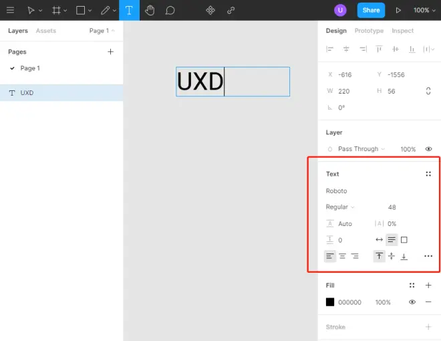Expand Move tool options chevron
Screen dimensions: 441x341
[41, 11]
